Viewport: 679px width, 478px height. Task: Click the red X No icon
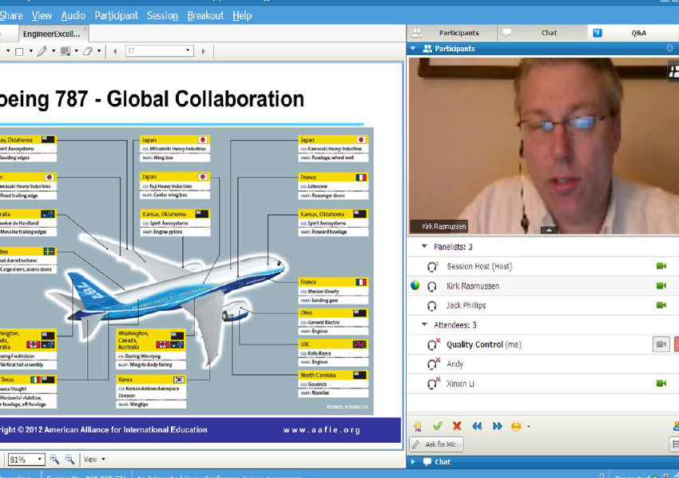click(457, 426)
